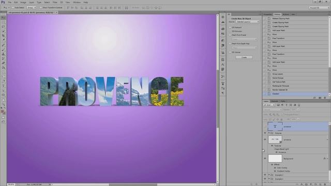
Task: Create a new layer
Action: pyautogui.click(x=320, y=184)
